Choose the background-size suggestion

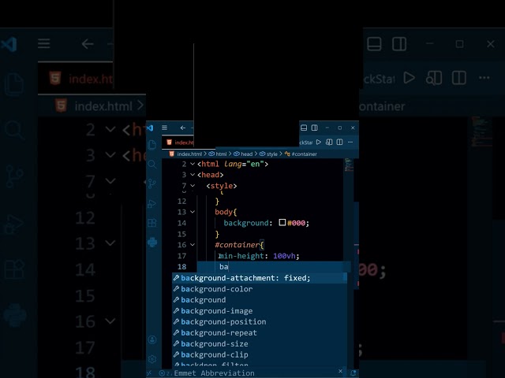(x=260, y=343)
